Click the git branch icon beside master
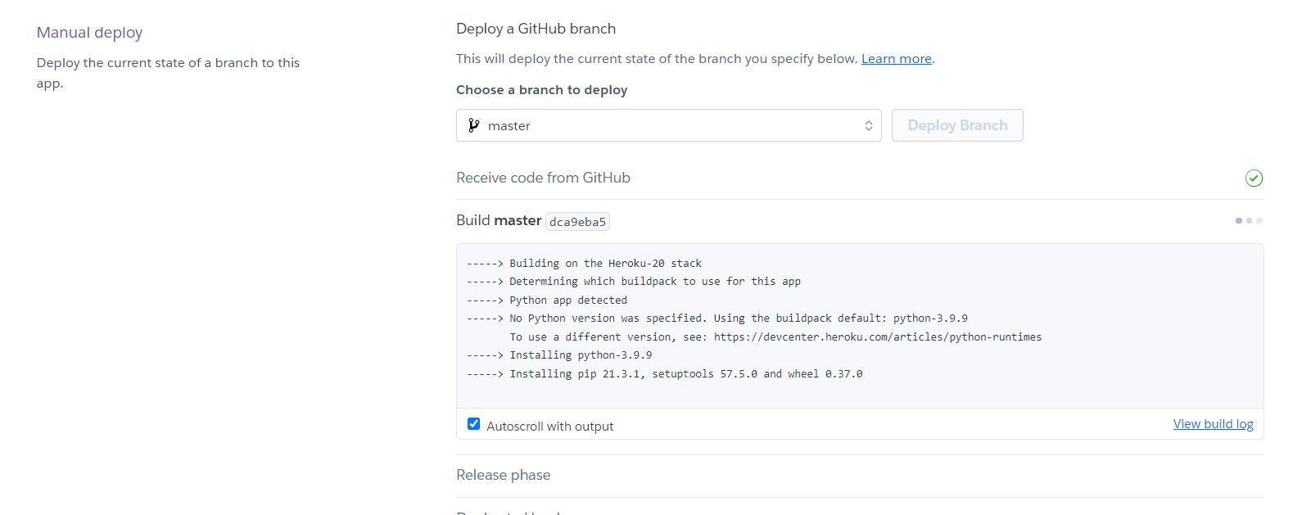This screenshot has height=515, width=1302. [x=473, y=125]
